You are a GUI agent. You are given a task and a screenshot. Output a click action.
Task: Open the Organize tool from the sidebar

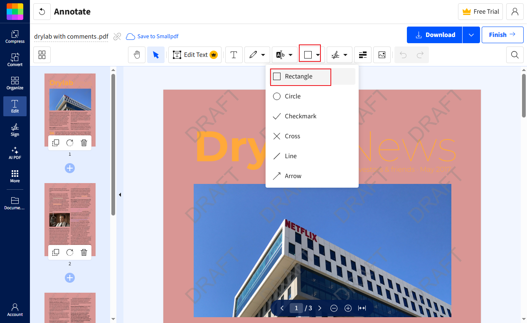(x=15, y=82)
